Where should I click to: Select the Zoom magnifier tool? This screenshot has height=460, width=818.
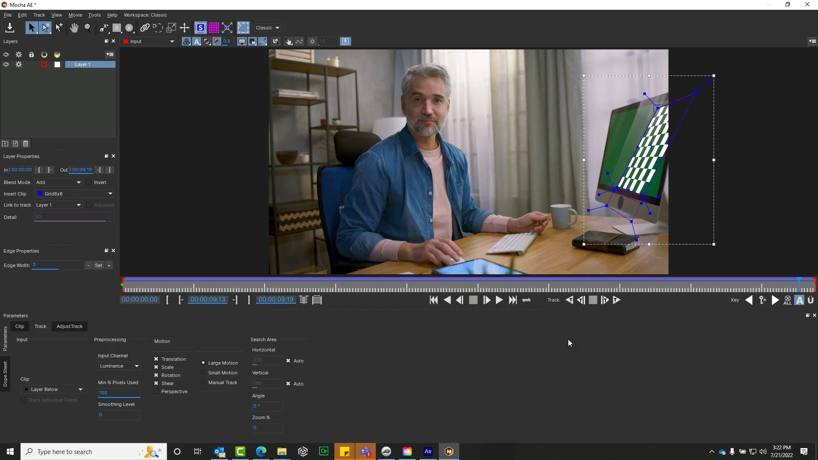click(87, 28)
